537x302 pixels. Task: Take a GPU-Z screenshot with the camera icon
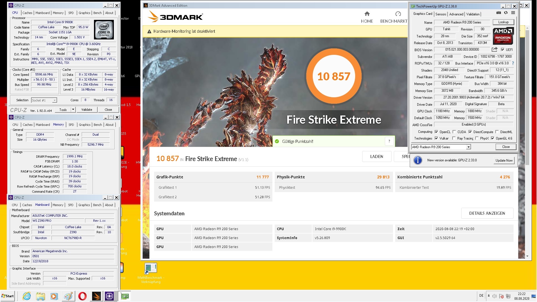click(498, 13)
